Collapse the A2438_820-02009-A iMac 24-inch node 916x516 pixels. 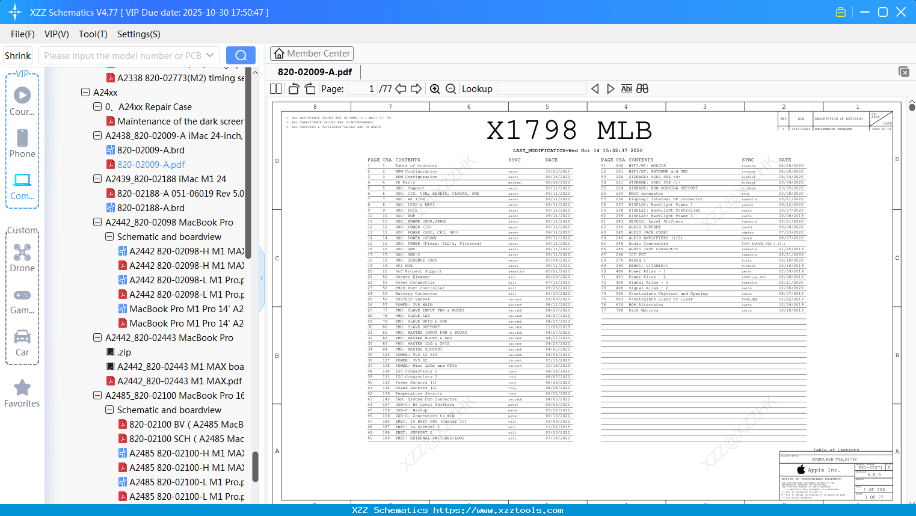(x=97, y=136)
